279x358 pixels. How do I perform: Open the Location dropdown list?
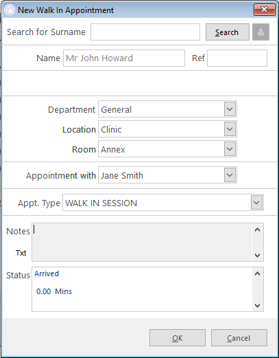click(230, 129)
